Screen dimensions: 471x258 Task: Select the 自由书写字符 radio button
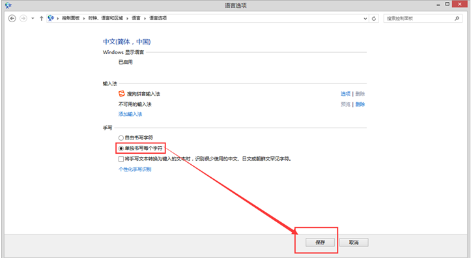pos(121,138)
